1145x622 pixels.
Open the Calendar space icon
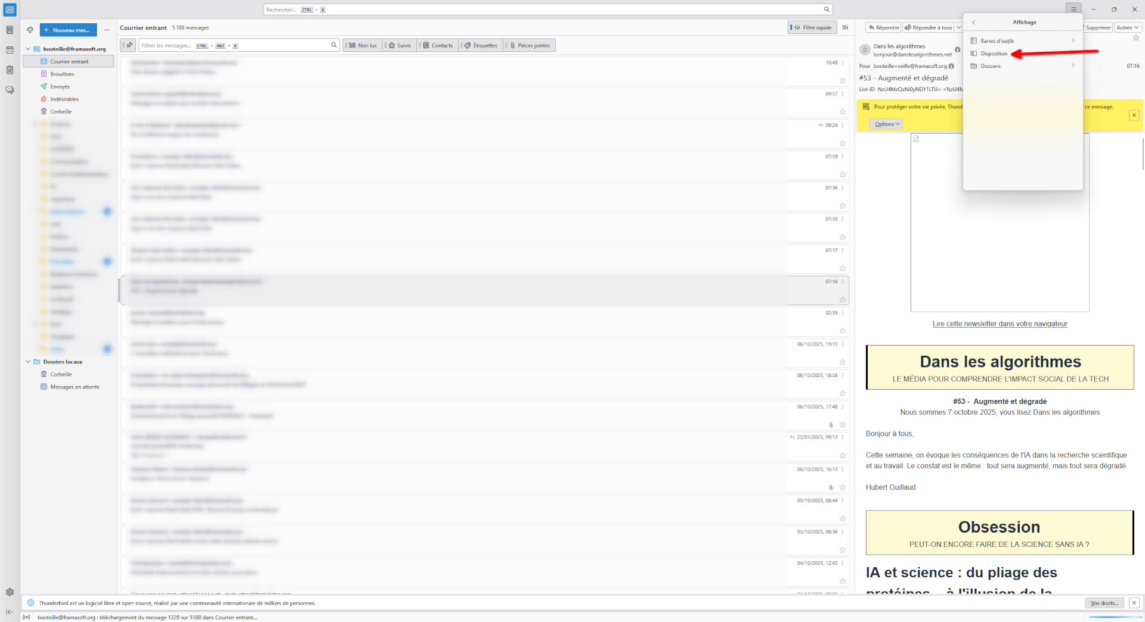pos(10,50)
